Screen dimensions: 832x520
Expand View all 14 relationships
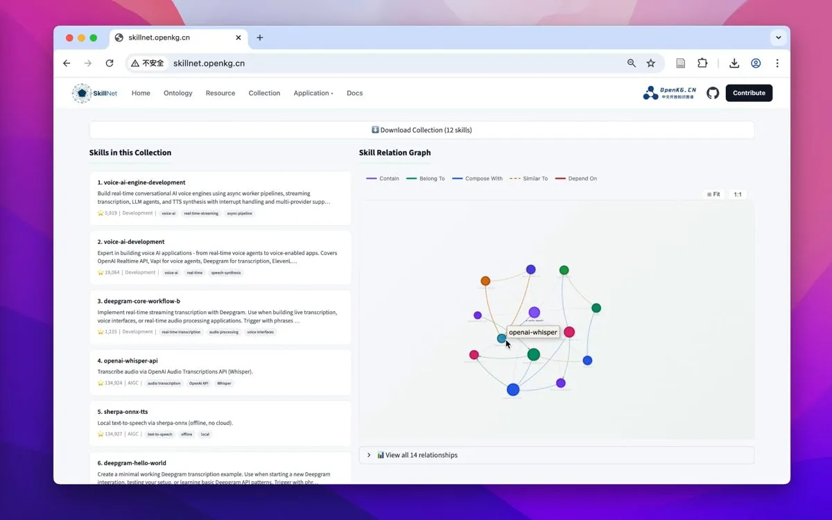556,456
